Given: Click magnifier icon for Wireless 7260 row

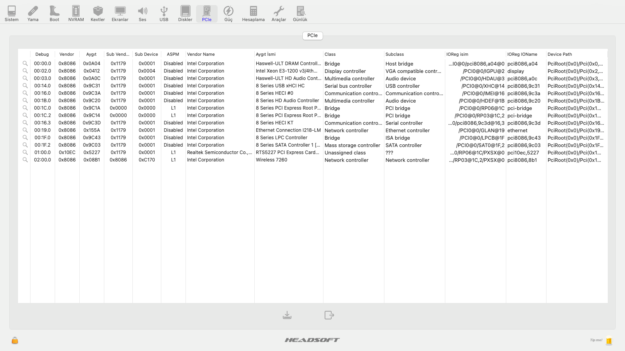Looking at the screenshot, I should pyautogui.click(x=25, y=160).
